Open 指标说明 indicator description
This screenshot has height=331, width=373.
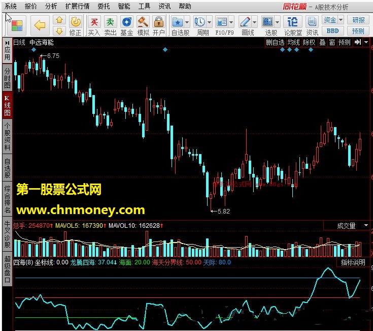pyautogui.click(x=353, y=262)
